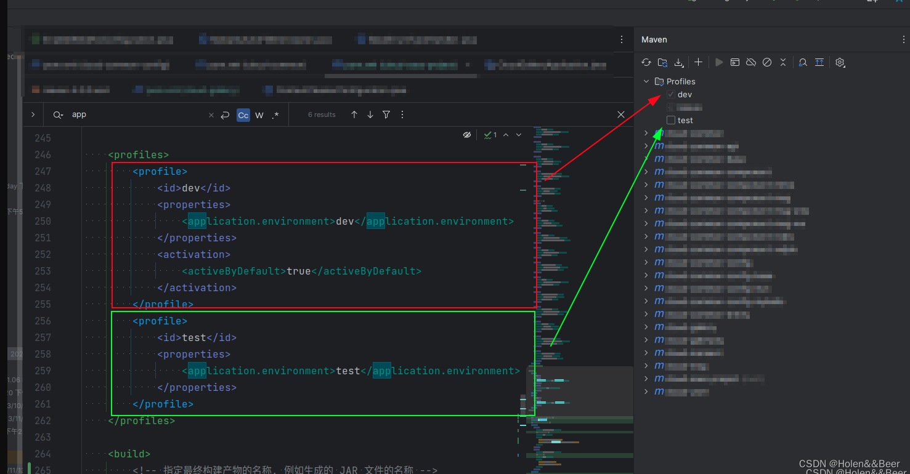This screenshot has width=910, height=474.
Task: Expand the first Maven module below Profiles
Action: coord(646,132)
